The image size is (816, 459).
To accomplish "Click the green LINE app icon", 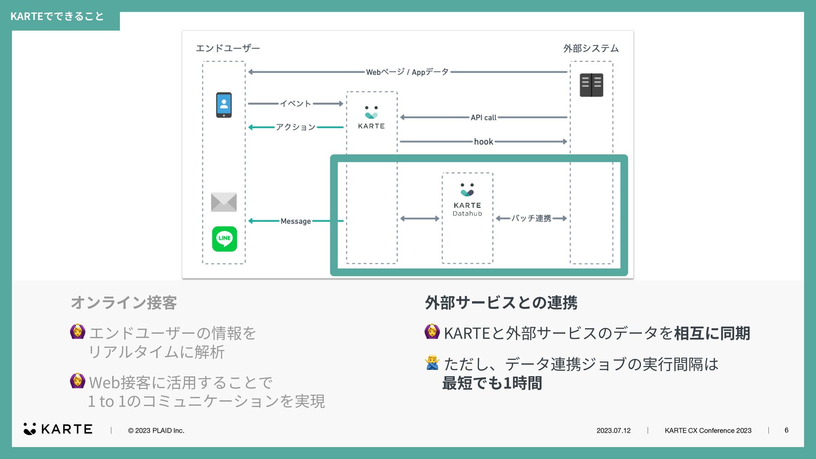I will click(224, 239).
